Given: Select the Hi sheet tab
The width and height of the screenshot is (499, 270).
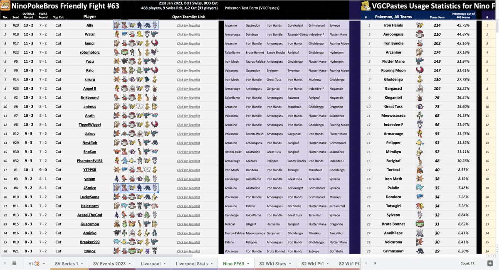Looking at the screenshot, I should pos(36,263).
